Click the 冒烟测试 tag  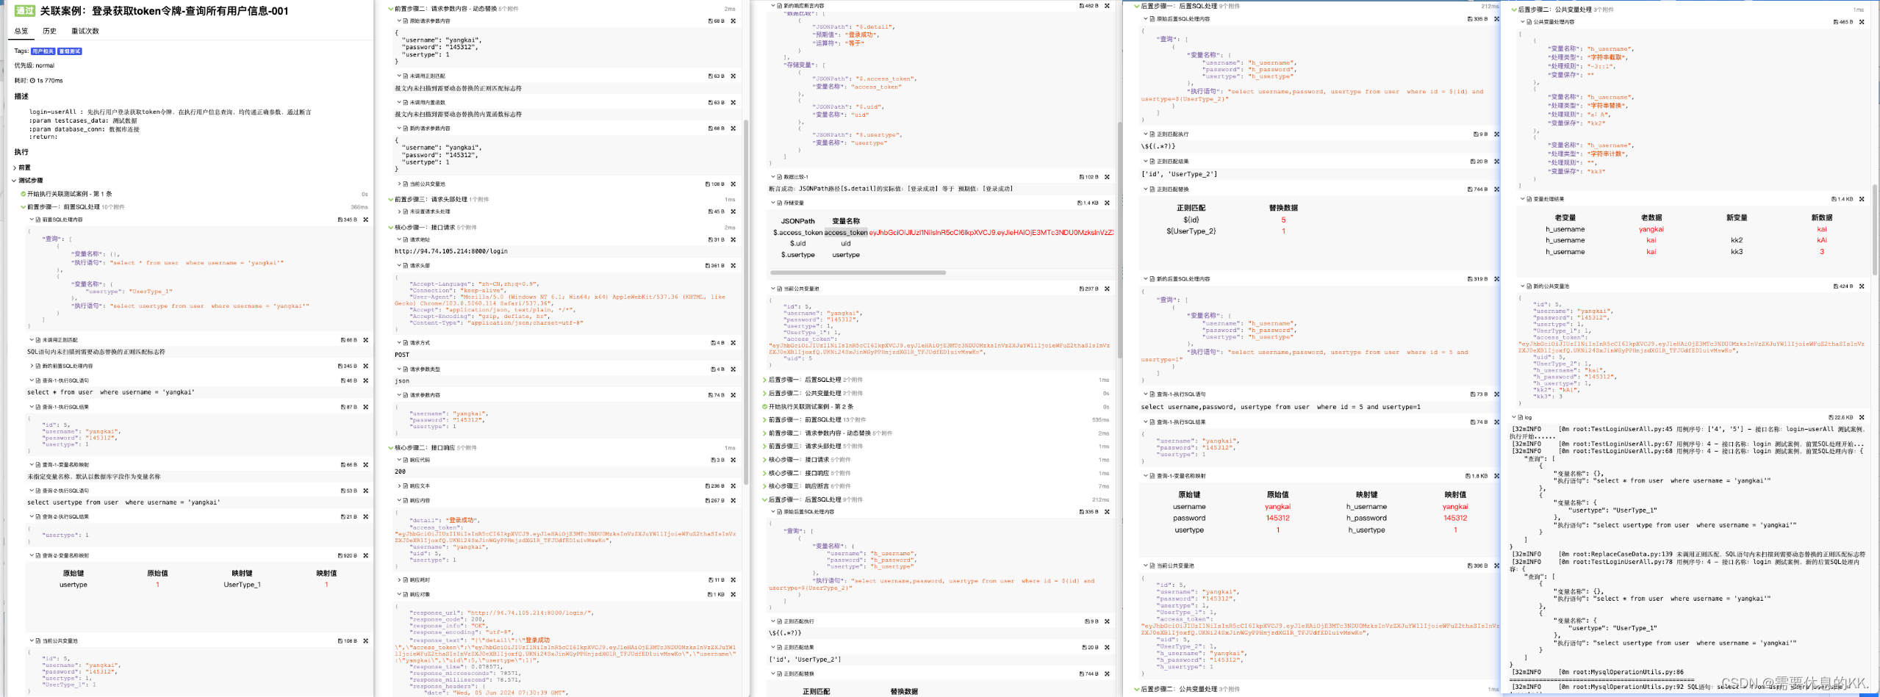tap(70, 51)
